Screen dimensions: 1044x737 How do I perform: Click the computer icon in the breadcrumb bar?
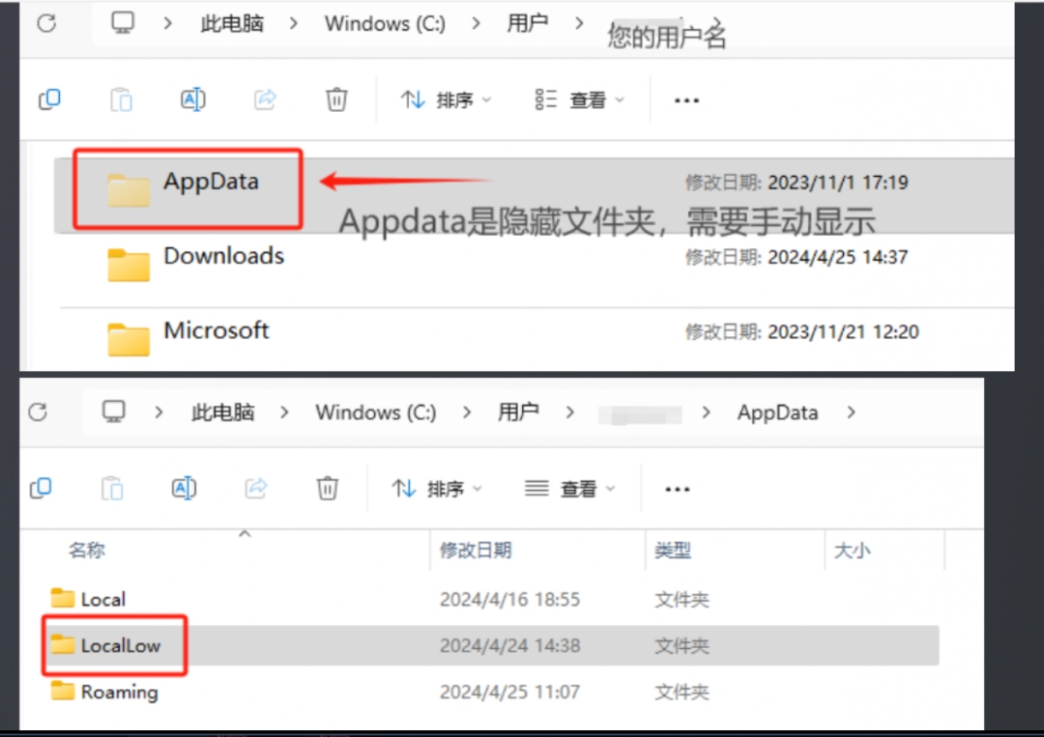122,22
